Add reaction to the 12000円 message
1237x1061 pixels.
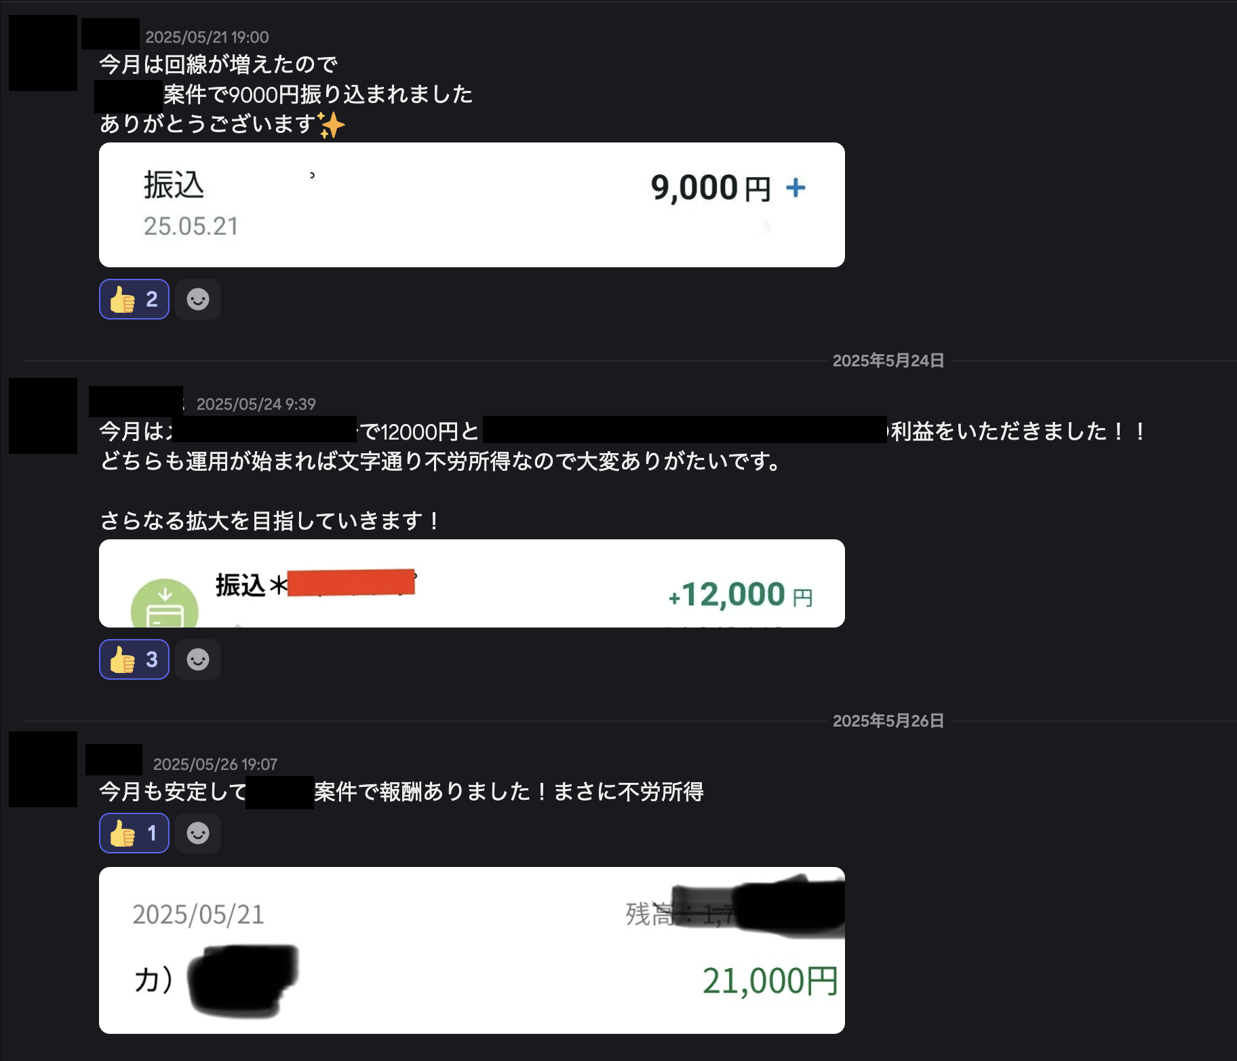198,659
